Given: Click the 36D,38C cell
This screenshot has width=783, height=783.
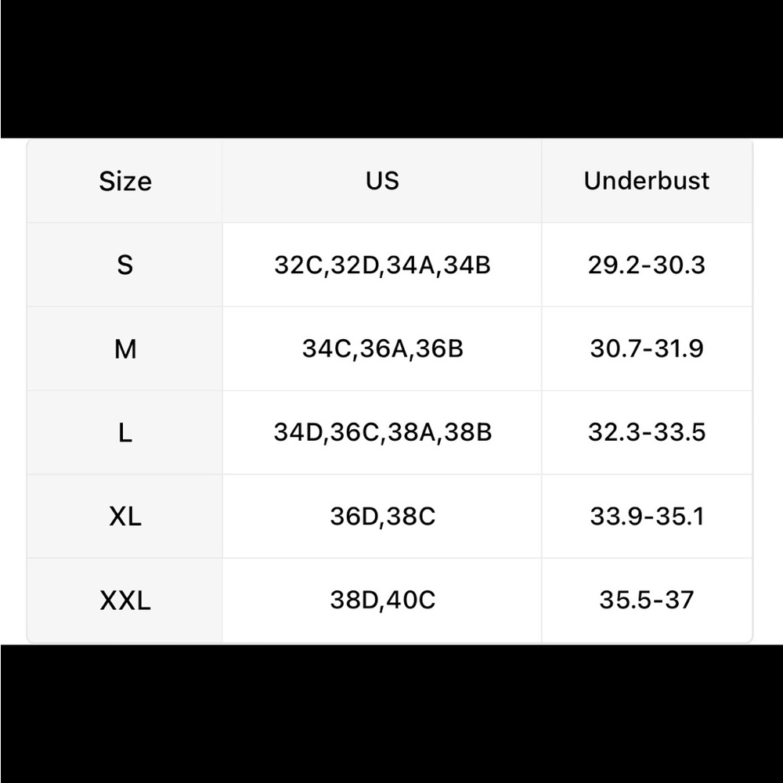Looking at the screenshot, I should 382,516.
